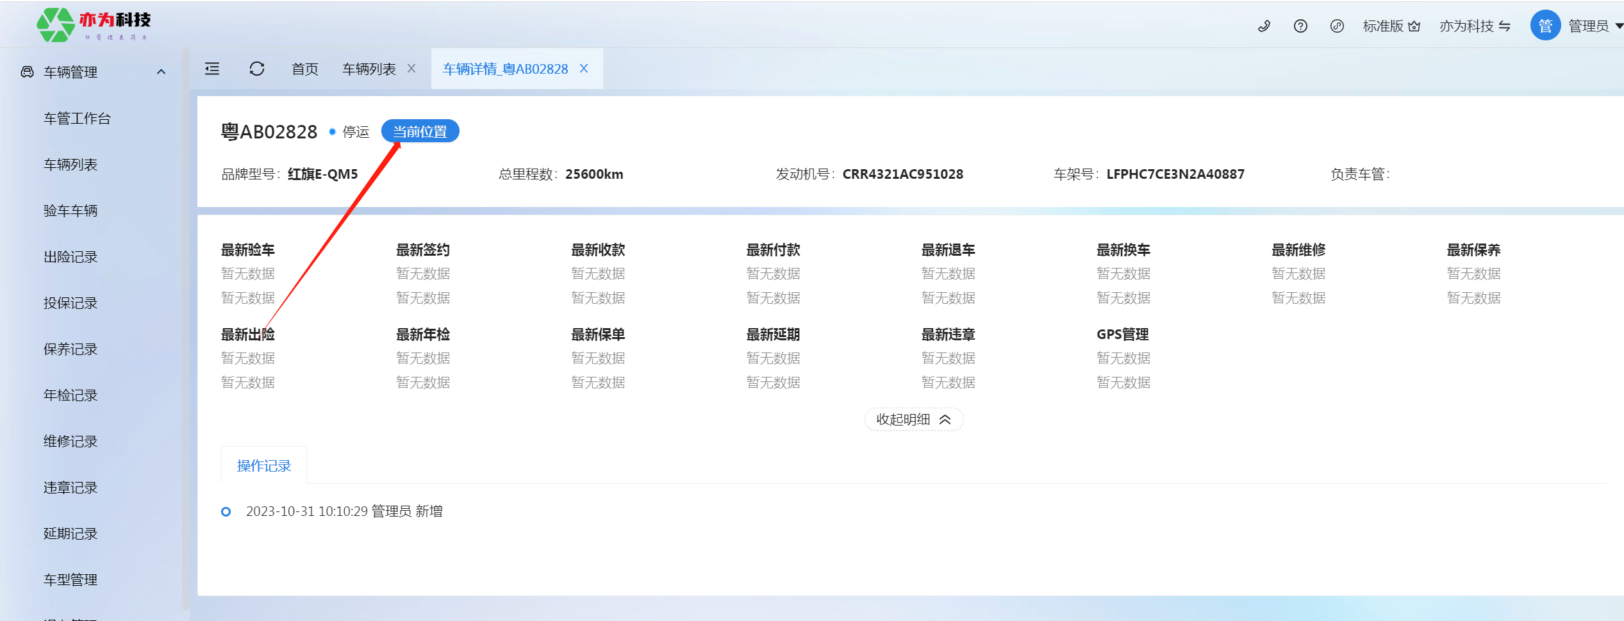
Task: Close the 车辆详情_粤AB02828 tab
Action: [x=584, y=69]
